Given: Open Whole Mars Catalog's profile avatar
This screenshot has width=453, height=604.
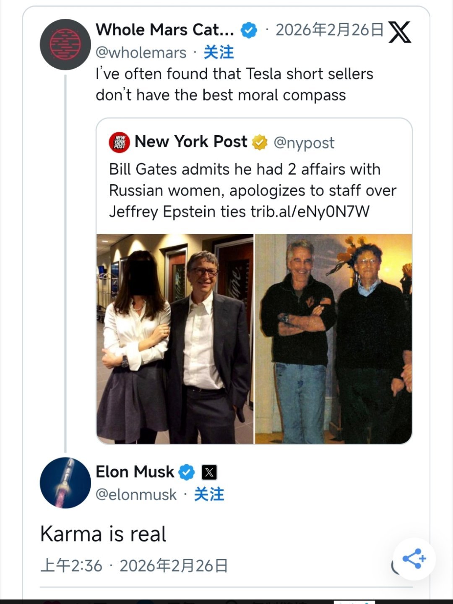Looking at the screenshot, I should [65, 44].
